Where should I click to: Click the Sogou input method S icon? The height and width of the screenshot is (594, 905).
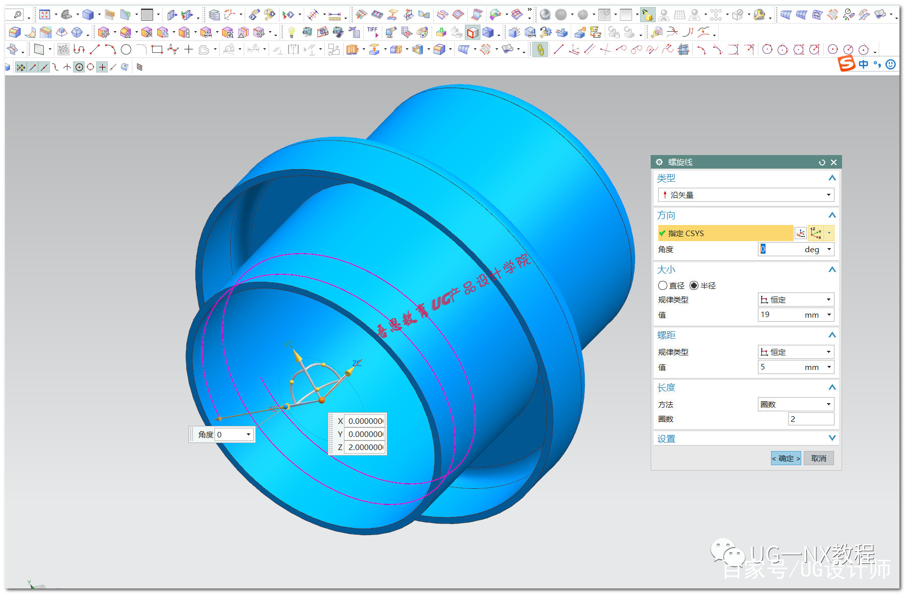[847, 63]
